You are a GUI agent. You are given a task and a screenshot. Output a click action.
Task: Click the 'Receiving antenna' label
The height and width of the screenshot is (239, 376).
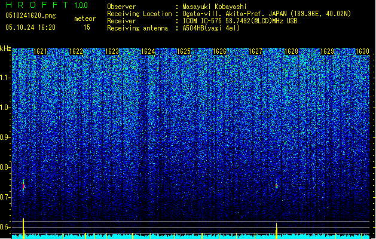coord(137,28)
